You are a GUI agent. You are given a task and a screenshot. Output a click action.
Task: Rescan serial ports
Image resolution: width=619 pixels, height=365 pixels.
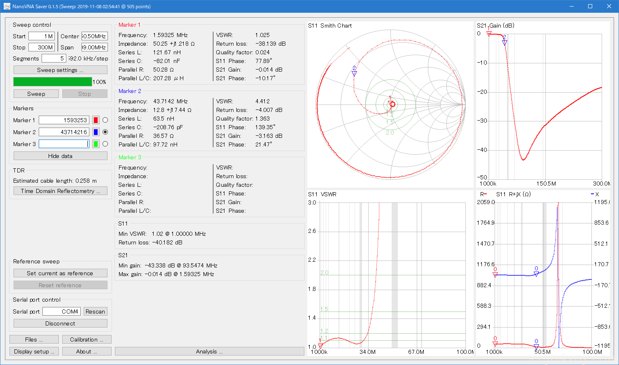click(x=96, y=312)
